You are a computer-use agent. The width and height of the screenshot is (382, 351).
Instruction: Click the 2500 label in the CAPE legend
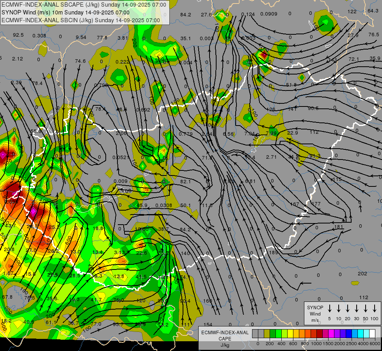(352, 344)
